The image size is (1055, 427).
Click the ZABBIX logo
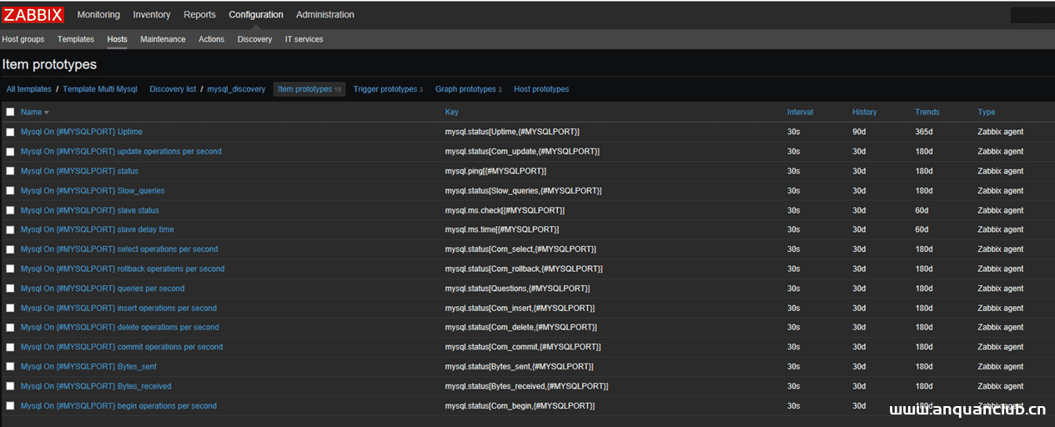pos(33,15)
